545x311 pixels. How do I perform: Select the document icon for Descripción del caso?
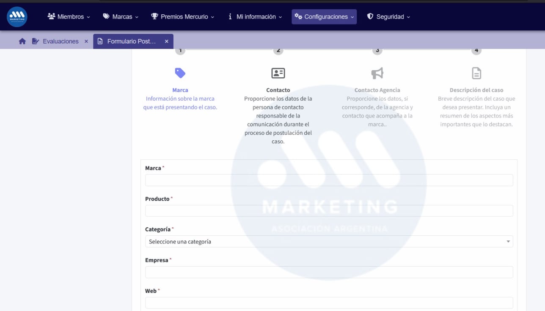pyautogui.click(x=476, y=72)
